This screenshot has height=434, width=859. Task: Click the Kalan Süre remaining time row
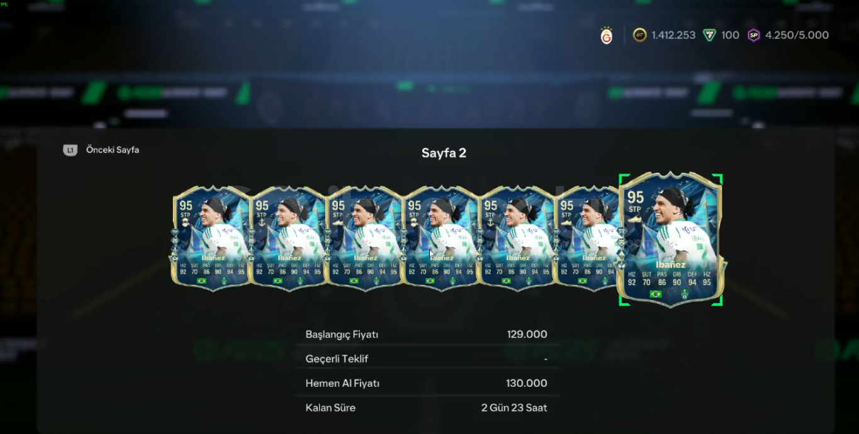pos(427,408)
